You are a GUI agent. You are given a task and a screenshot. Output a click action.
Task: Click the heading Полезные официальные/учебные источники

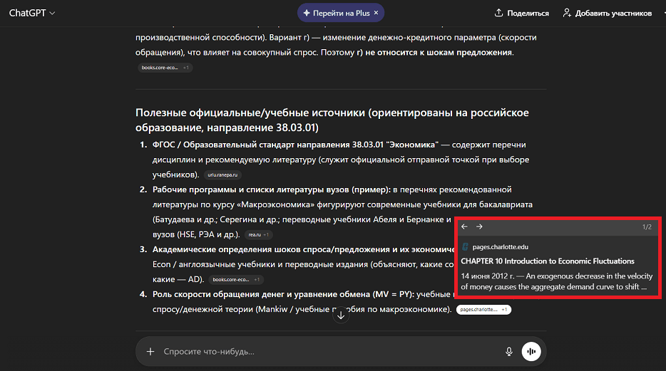tap(332, 120)
